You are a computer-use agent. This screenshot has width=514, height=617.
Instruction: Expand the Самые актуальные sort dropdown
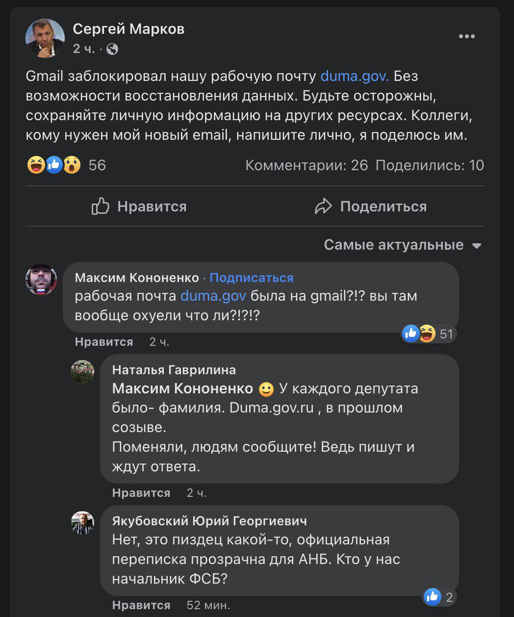[x=403, y=245]
